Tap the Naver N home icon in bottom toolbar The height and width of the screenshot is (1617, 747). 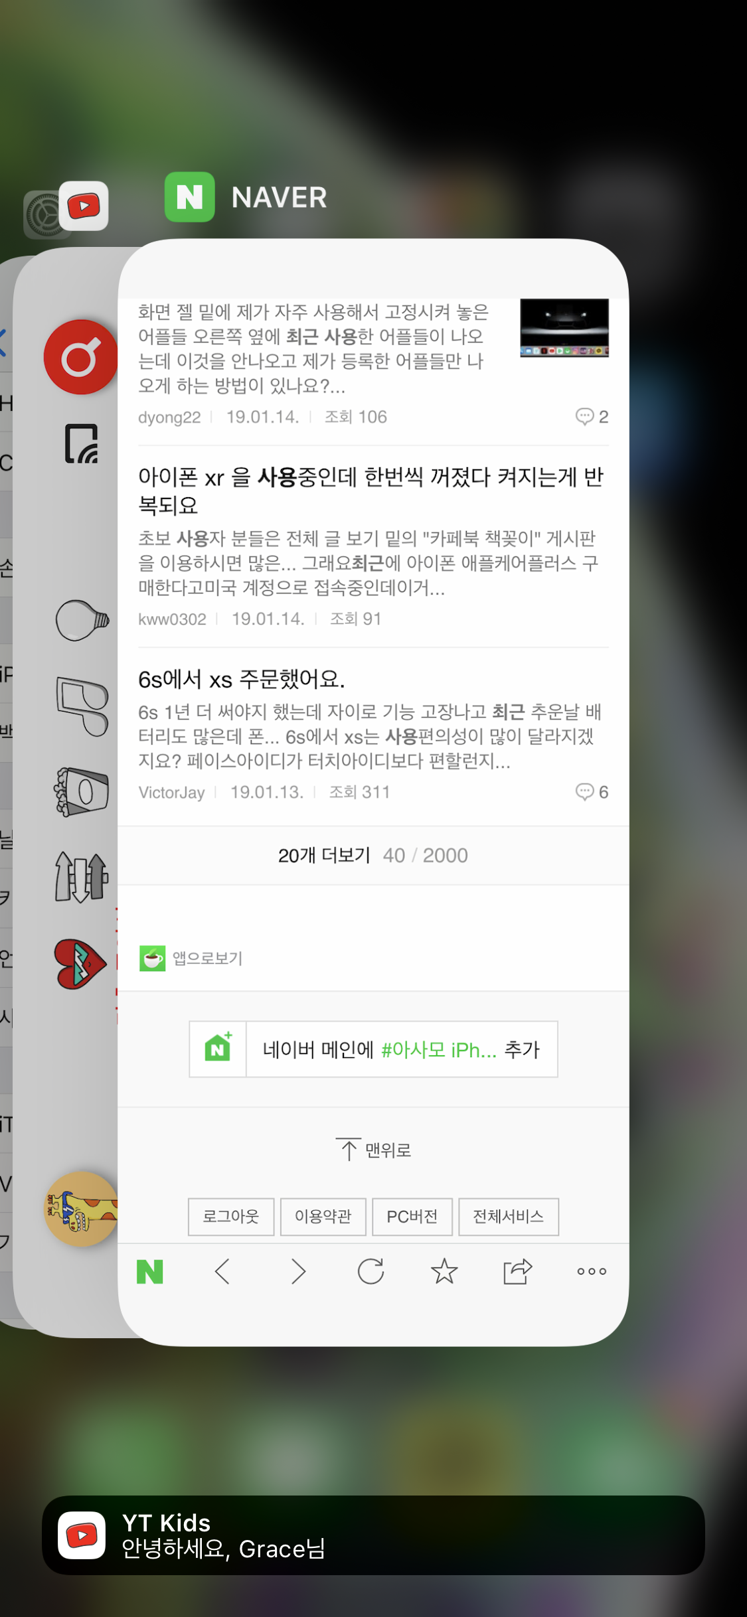click(x=150, y=1272)
